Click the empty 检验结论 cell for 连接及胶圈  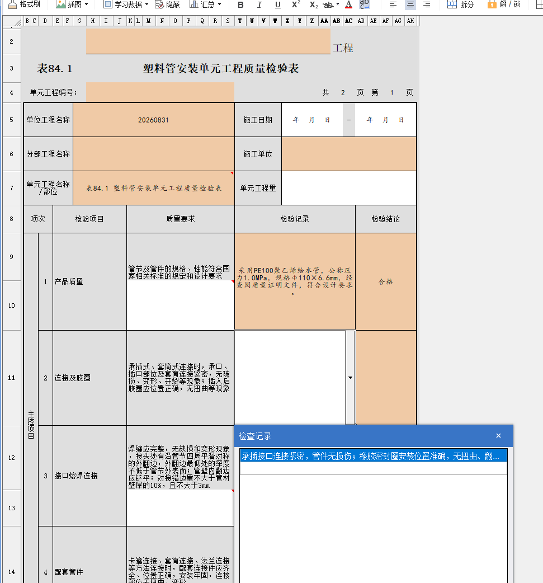(386, 378)
